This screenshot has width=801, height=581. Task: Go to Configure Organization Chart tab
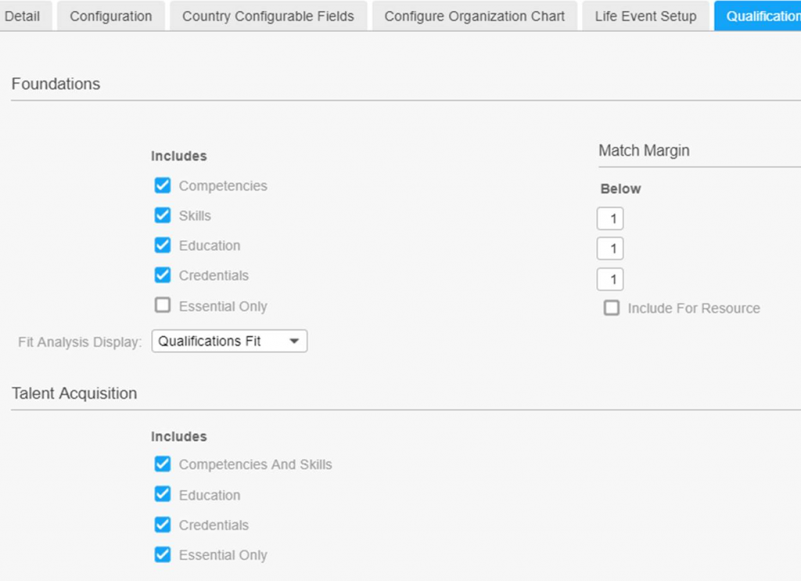pyautogui.click(x=475, y=16)
